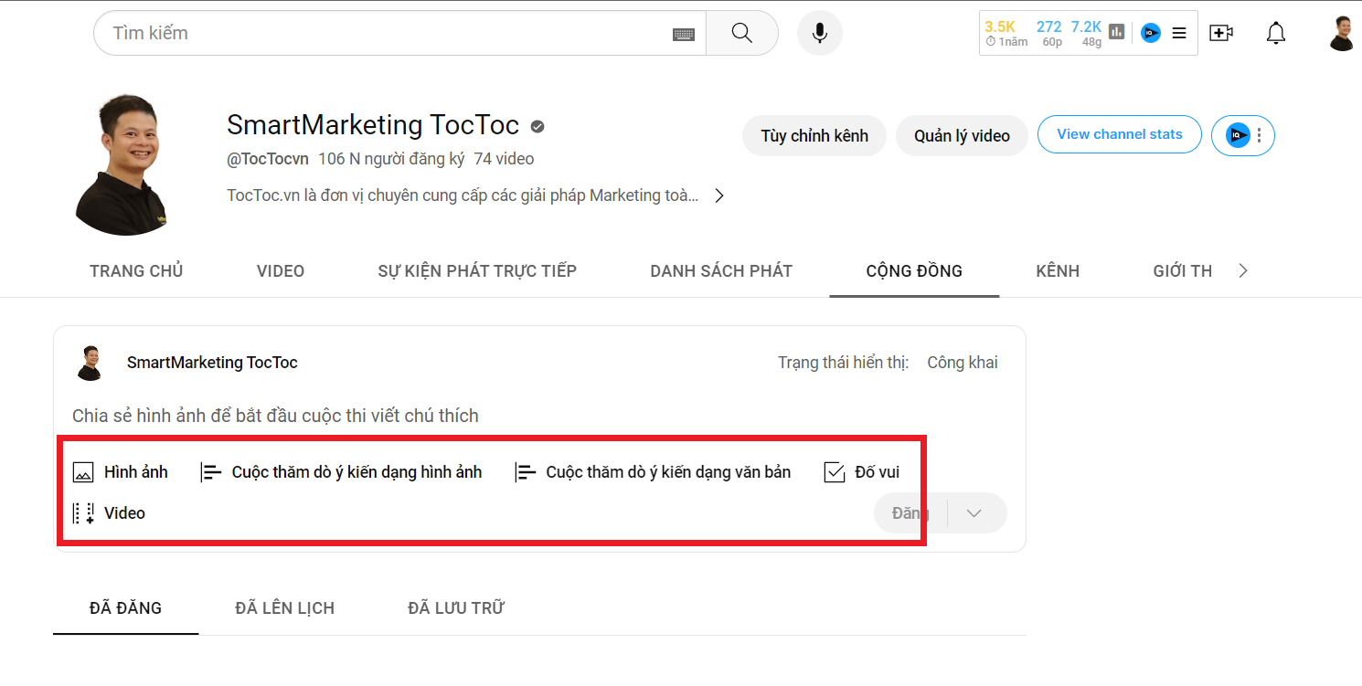Switch to the DANH SÁCH PHÁT tab

720,271
